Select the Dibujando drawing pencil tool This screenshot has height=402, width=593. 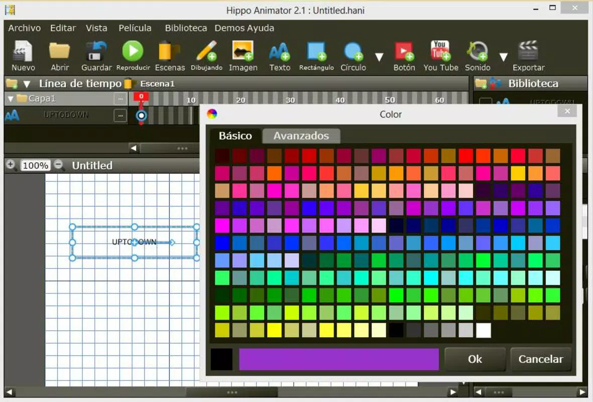[206, 55]
